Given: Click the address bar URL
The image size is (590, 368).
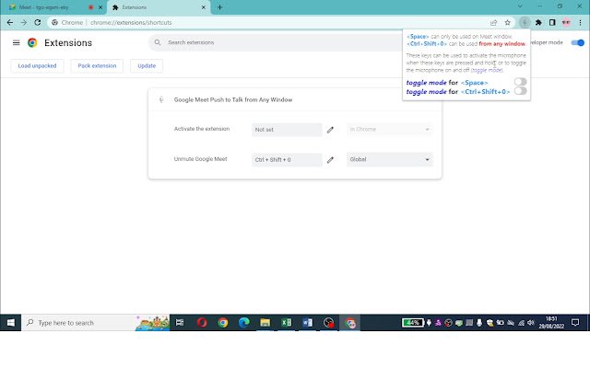Looking at the screenshot, I should 131,22.
